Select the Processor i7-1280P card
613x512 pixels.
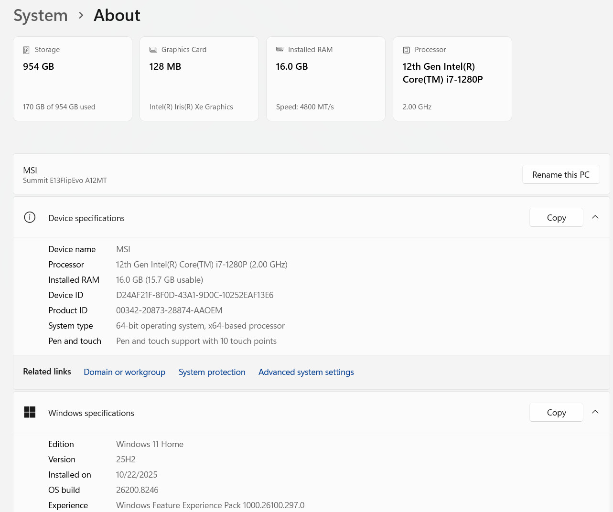pyautogui.click(x=452, y=79)
